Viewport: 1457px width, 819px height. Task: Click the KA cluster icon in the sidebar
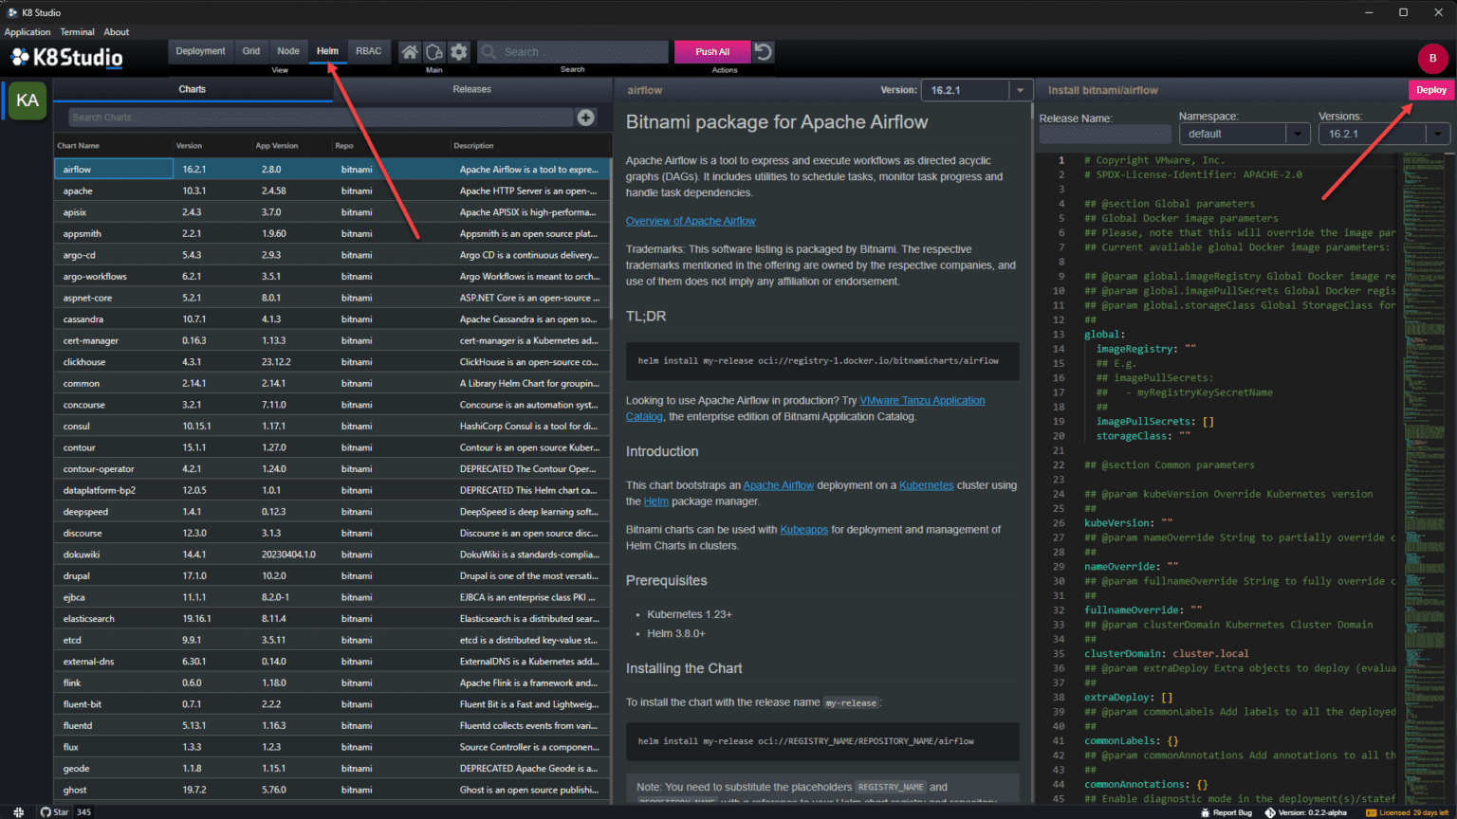(27, 100)
